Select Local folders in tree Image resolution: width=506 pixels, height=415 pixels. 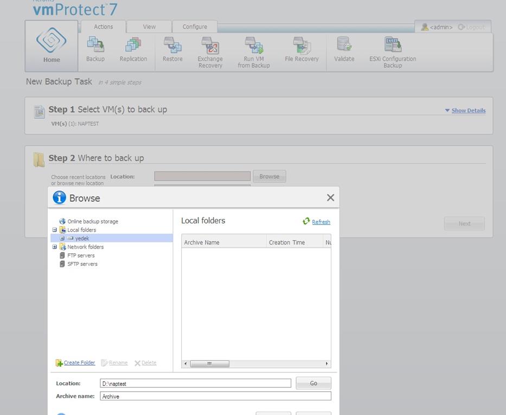coord(82,230)
